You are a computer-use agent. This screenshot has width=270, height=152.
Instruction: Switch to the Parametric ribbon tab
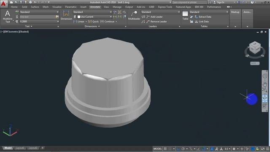[71, 7]
